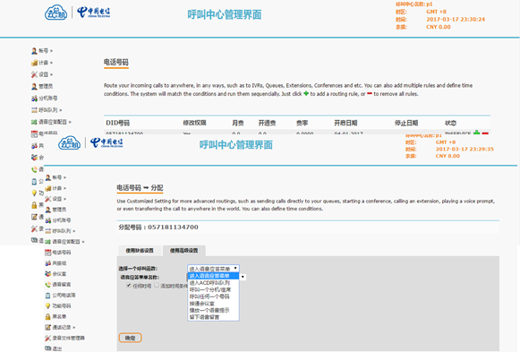Expand the 计费 arrow in the upper sidebar
Image resolution: width=520 pixels, height=352 pixels.
pos(51,63)
